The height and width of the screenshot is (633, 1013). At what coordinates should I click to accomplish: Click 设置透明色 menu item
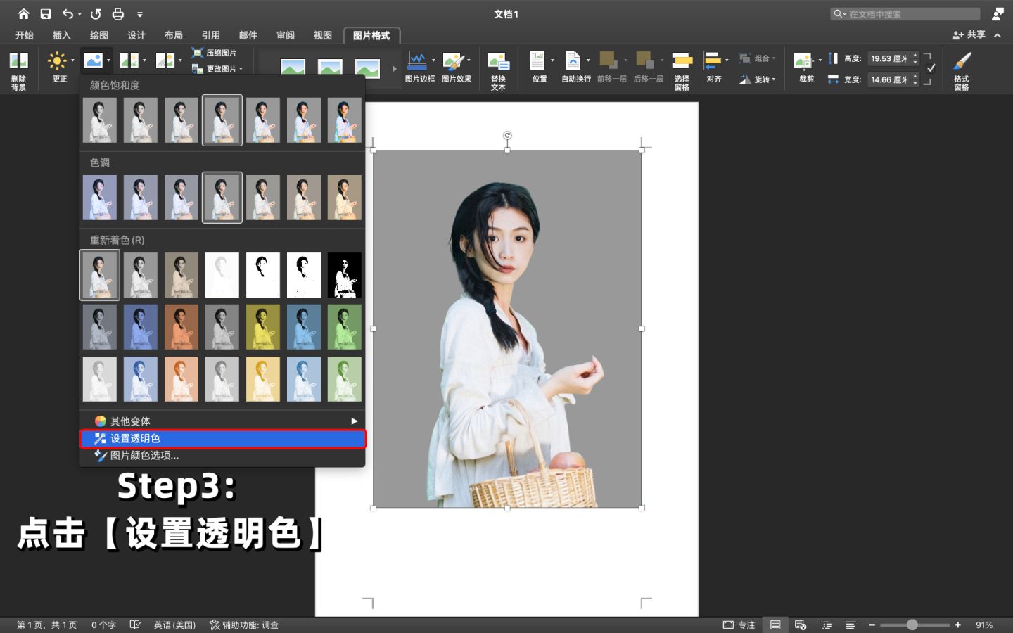pos(223,438)
